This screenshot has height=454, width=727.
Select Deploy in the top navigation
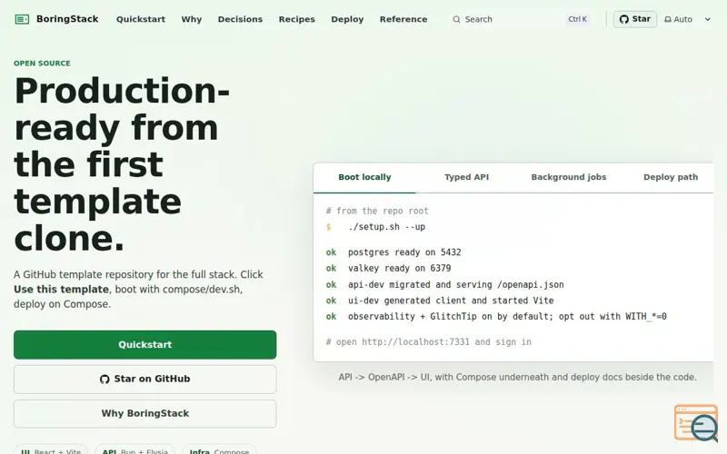click(347, 19)
